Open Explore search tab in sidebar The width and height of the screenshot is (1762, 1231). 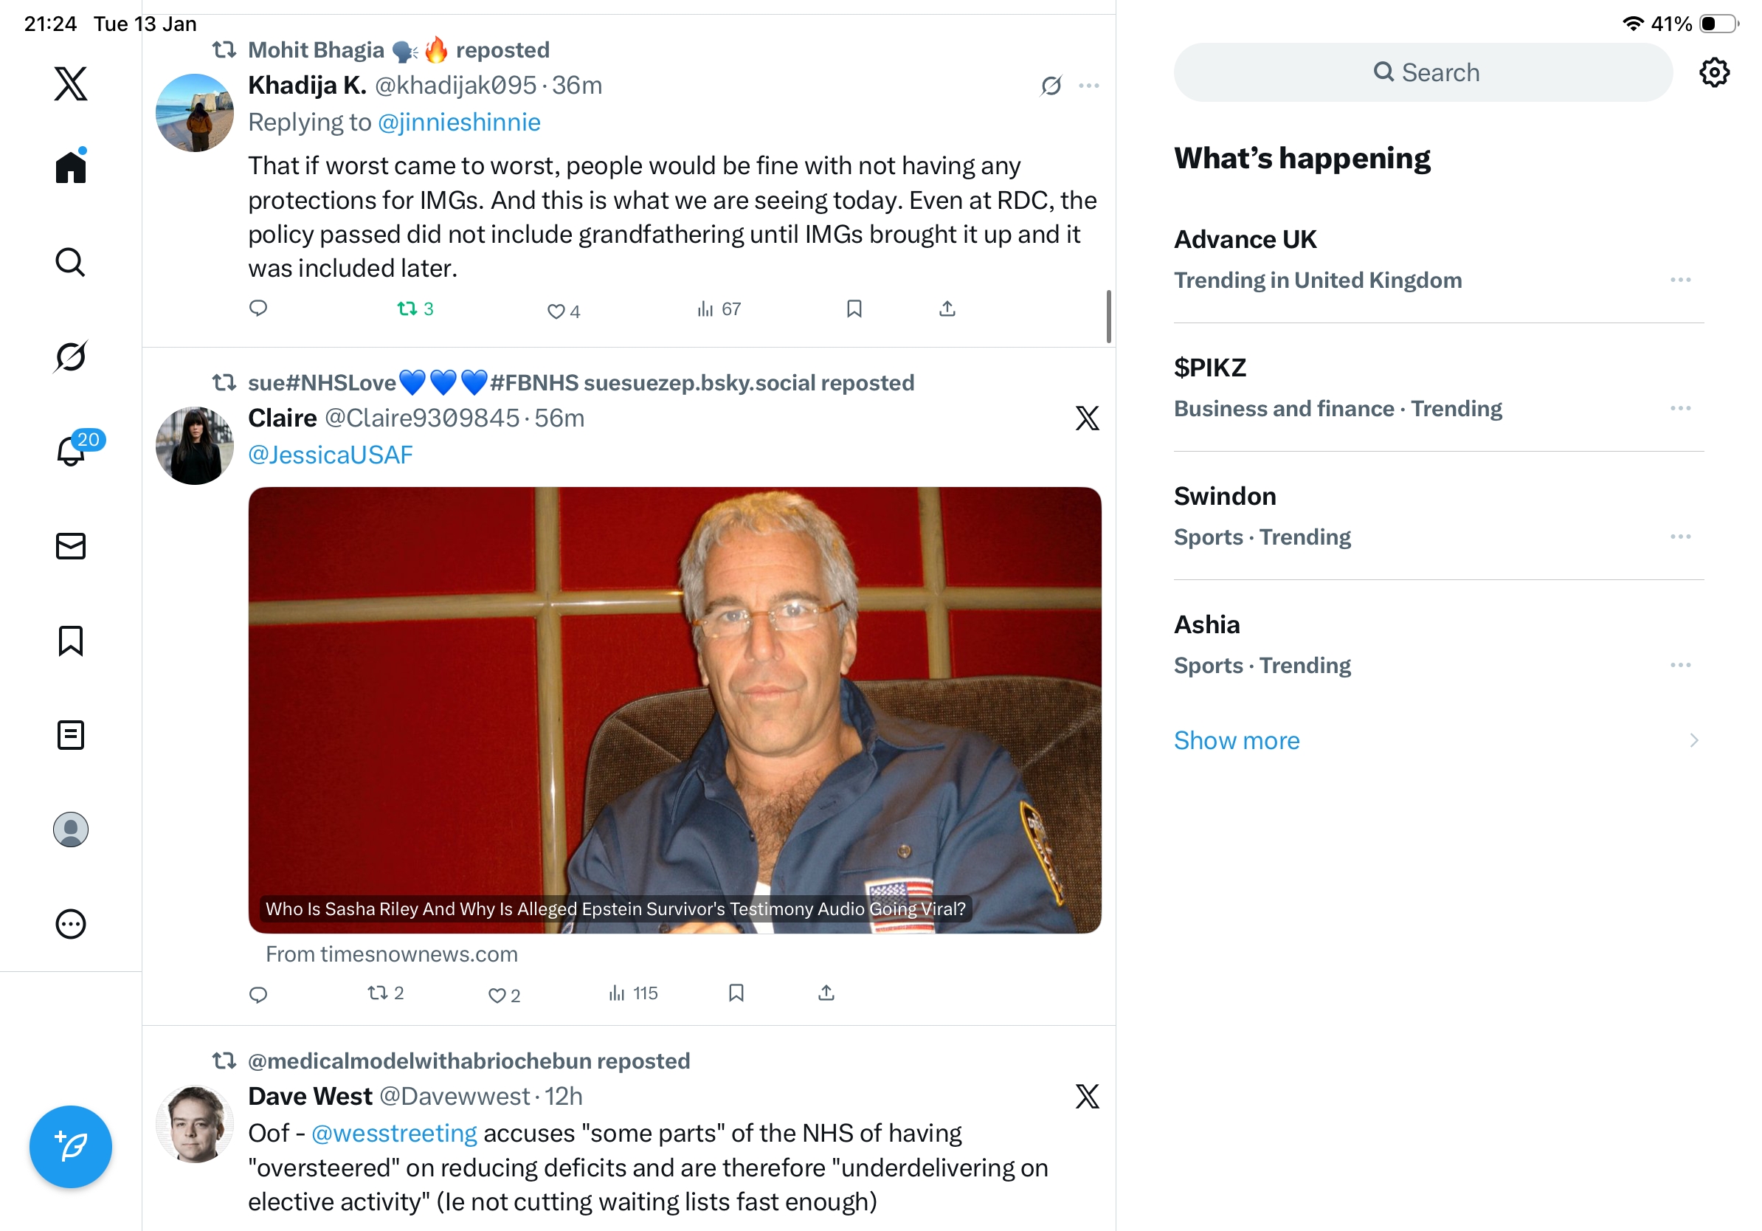coord(71,262)
